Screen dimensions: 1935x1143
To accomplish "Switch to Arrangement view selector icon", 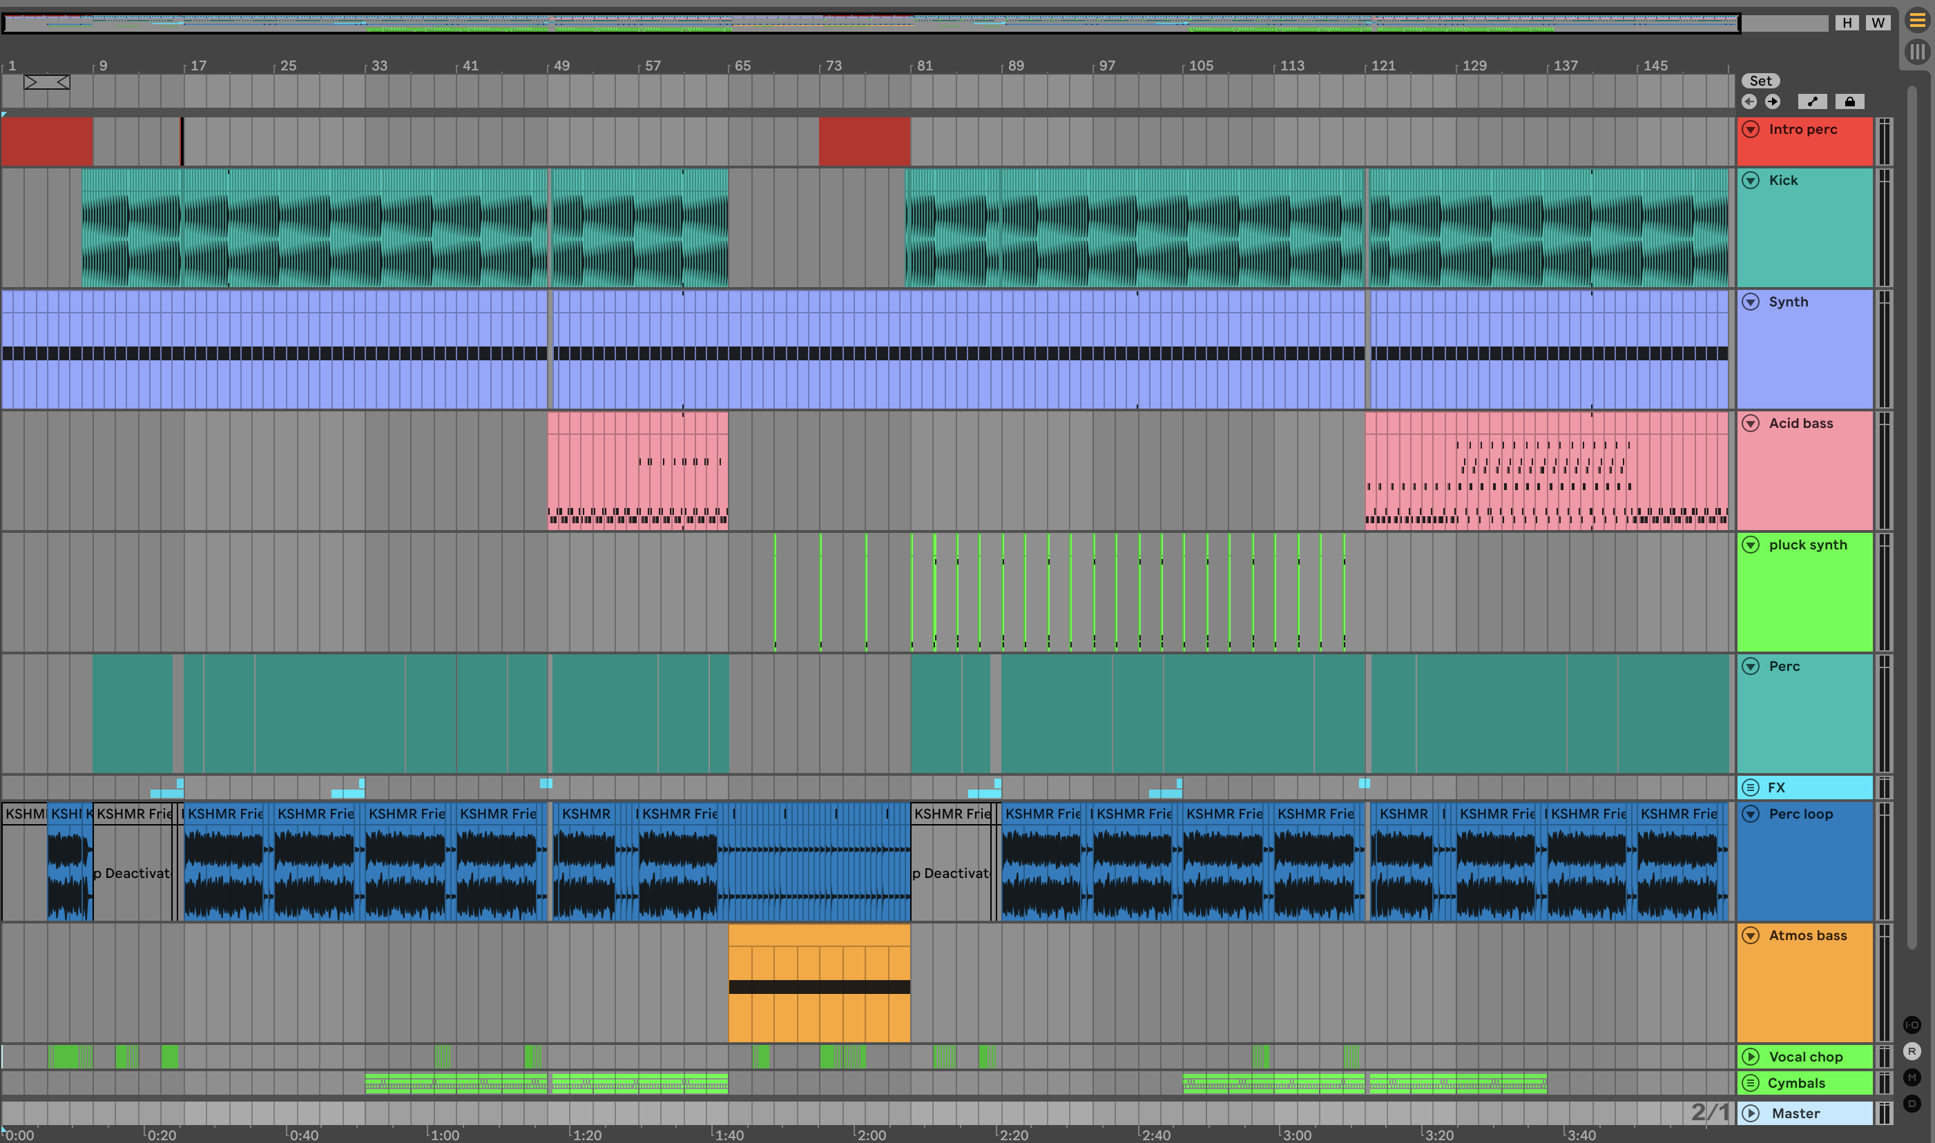I will tap(1916, 21).
